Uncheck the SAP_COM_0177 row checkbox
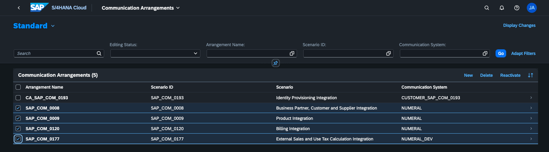The image size is (549, 152). click(18, 139)
